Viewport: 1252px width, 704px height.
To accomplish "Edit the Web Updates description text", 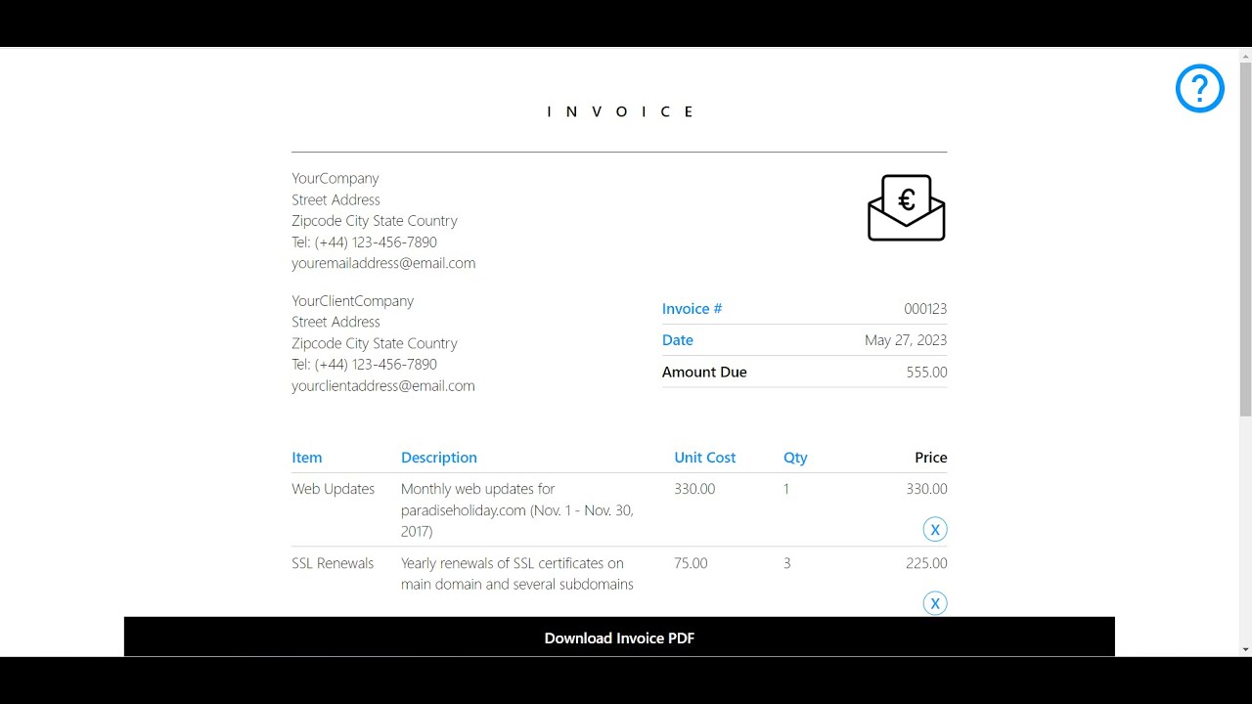I will tap(517, 509).
